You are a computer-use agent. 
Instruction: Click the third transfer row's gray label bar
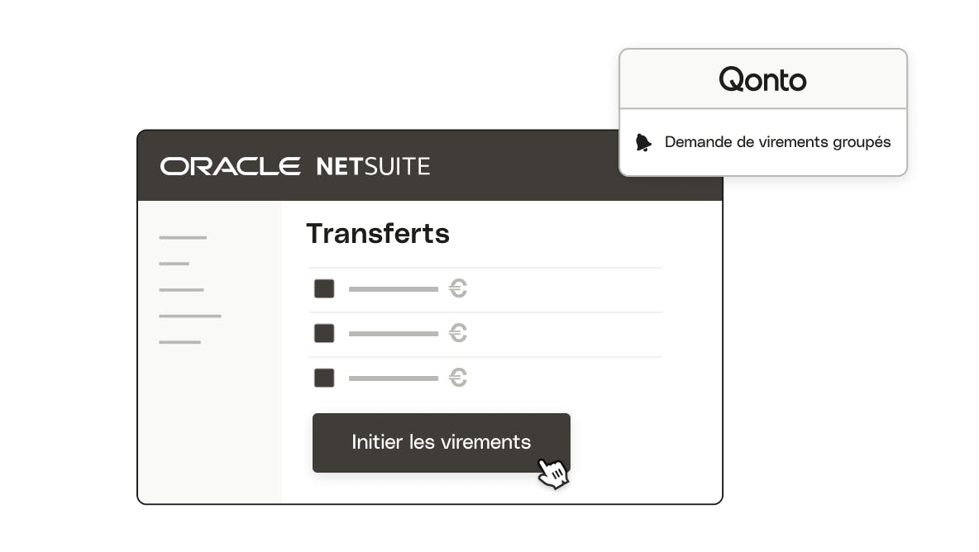click(394, 378)
